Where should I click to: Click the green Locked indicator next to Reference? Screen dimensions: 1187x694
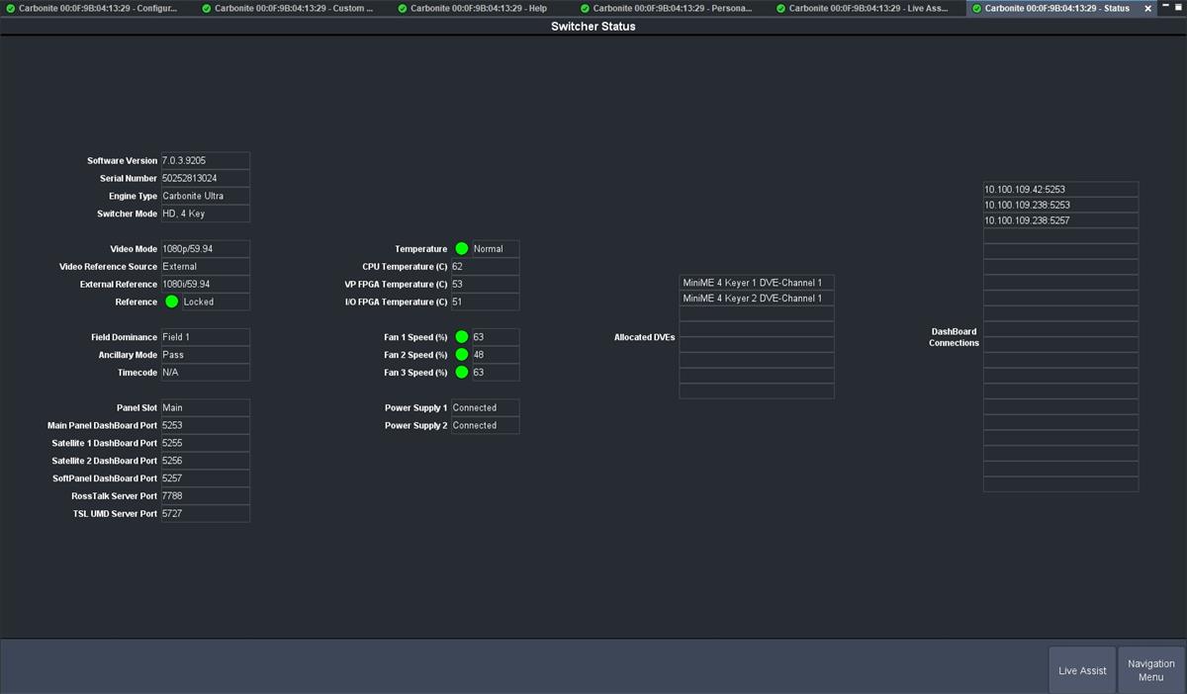[x=172, y=302]
